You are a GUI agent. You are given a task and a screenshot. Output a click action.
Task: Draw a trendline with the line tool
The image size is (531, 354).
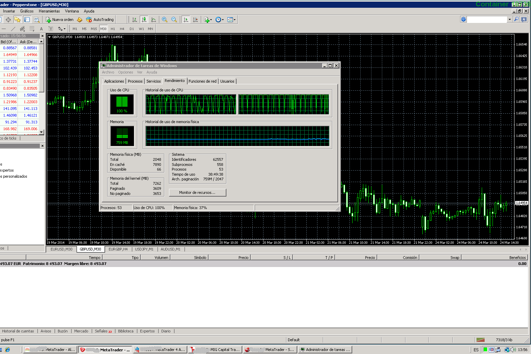(x=13, y=29)
